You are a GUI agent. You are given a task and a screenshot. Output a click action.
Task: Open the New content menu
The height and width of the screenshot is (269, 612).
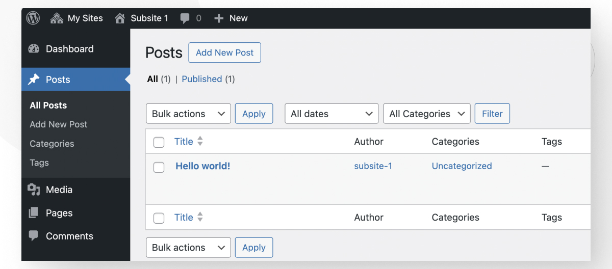pos(231,18)
